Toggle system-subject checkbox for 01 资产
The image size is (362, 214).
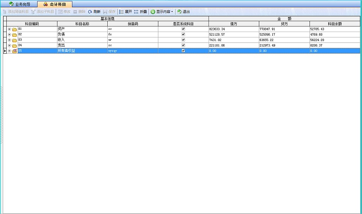pyautogui.click(x=183, y=29)
